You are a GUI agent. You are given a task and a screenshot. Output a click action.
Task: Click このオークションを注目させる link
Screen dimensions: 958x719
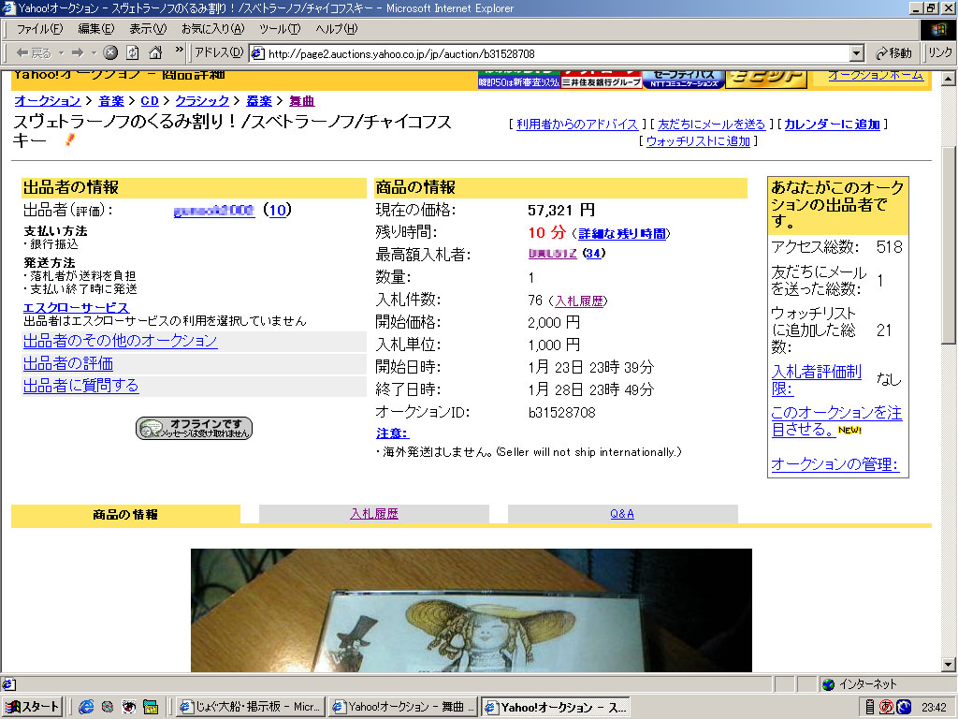pyautogui.click(x=836, y=420)
